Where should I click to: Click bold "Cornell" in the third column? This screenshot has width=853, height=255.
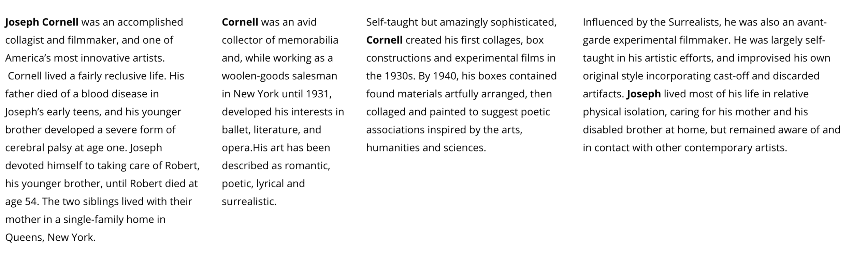(384, 40)
